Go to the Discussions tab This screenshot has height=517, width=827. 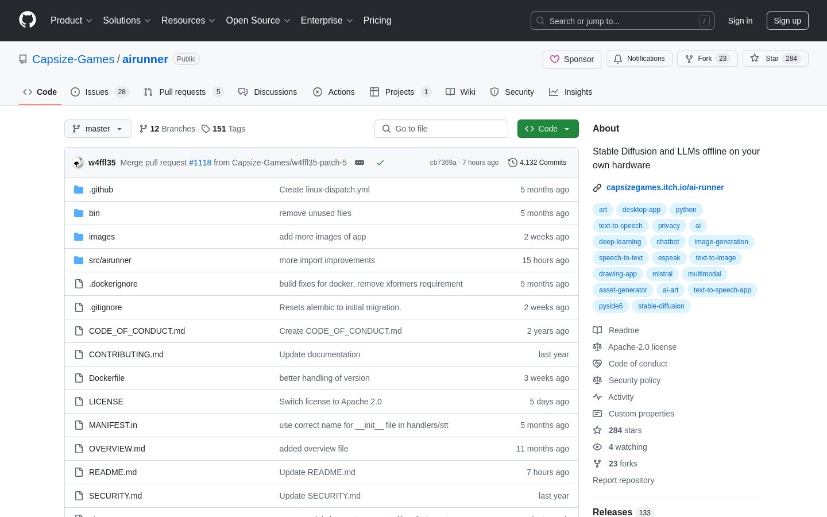tap(268, 92)
